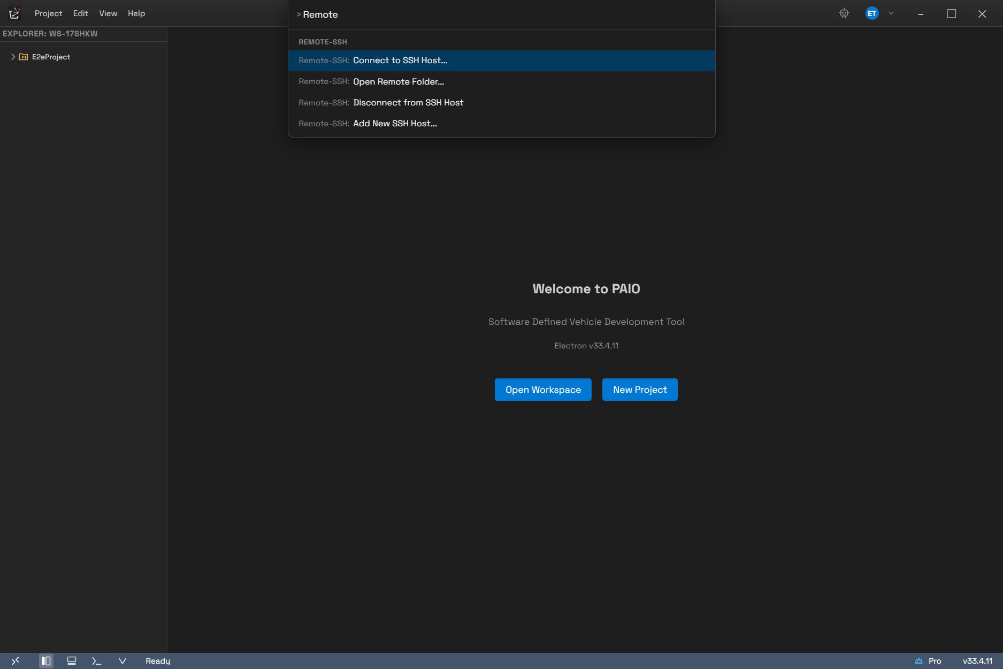This screenshot has width=1003, height=669.
Task: Click the Pro crown icon
Action: 919,661
